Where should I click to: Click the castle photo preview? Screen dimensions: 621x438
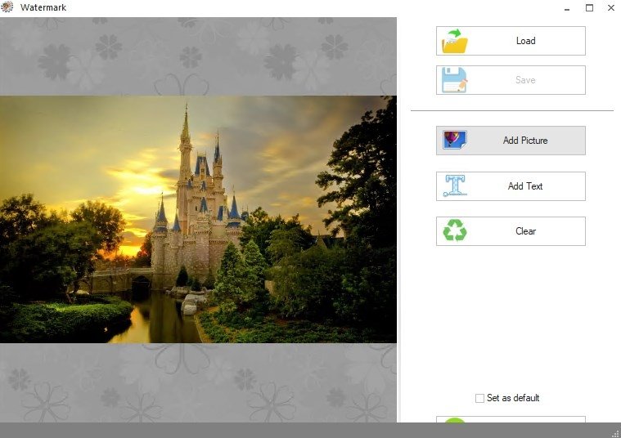point(198,219)
